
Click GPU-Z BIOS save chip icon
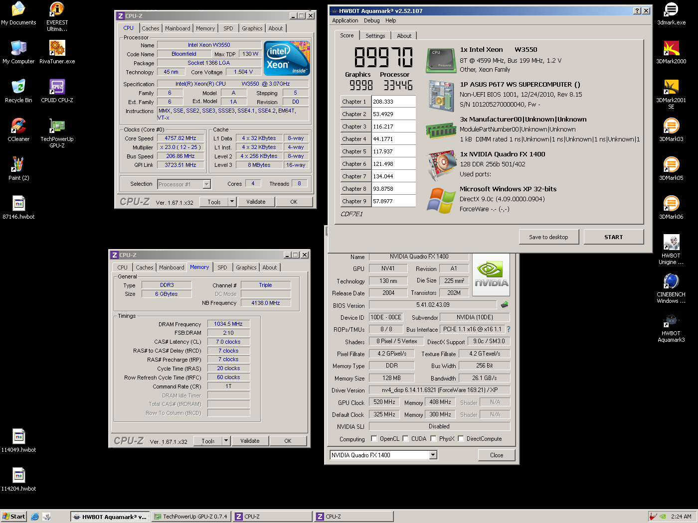pyautogui.click(x=505, y=304)
